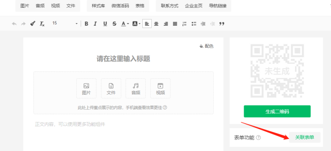Viewport: 331px width, 151px height.
Task: Open the 样式库 style library menu
Action: click(98, 6)
